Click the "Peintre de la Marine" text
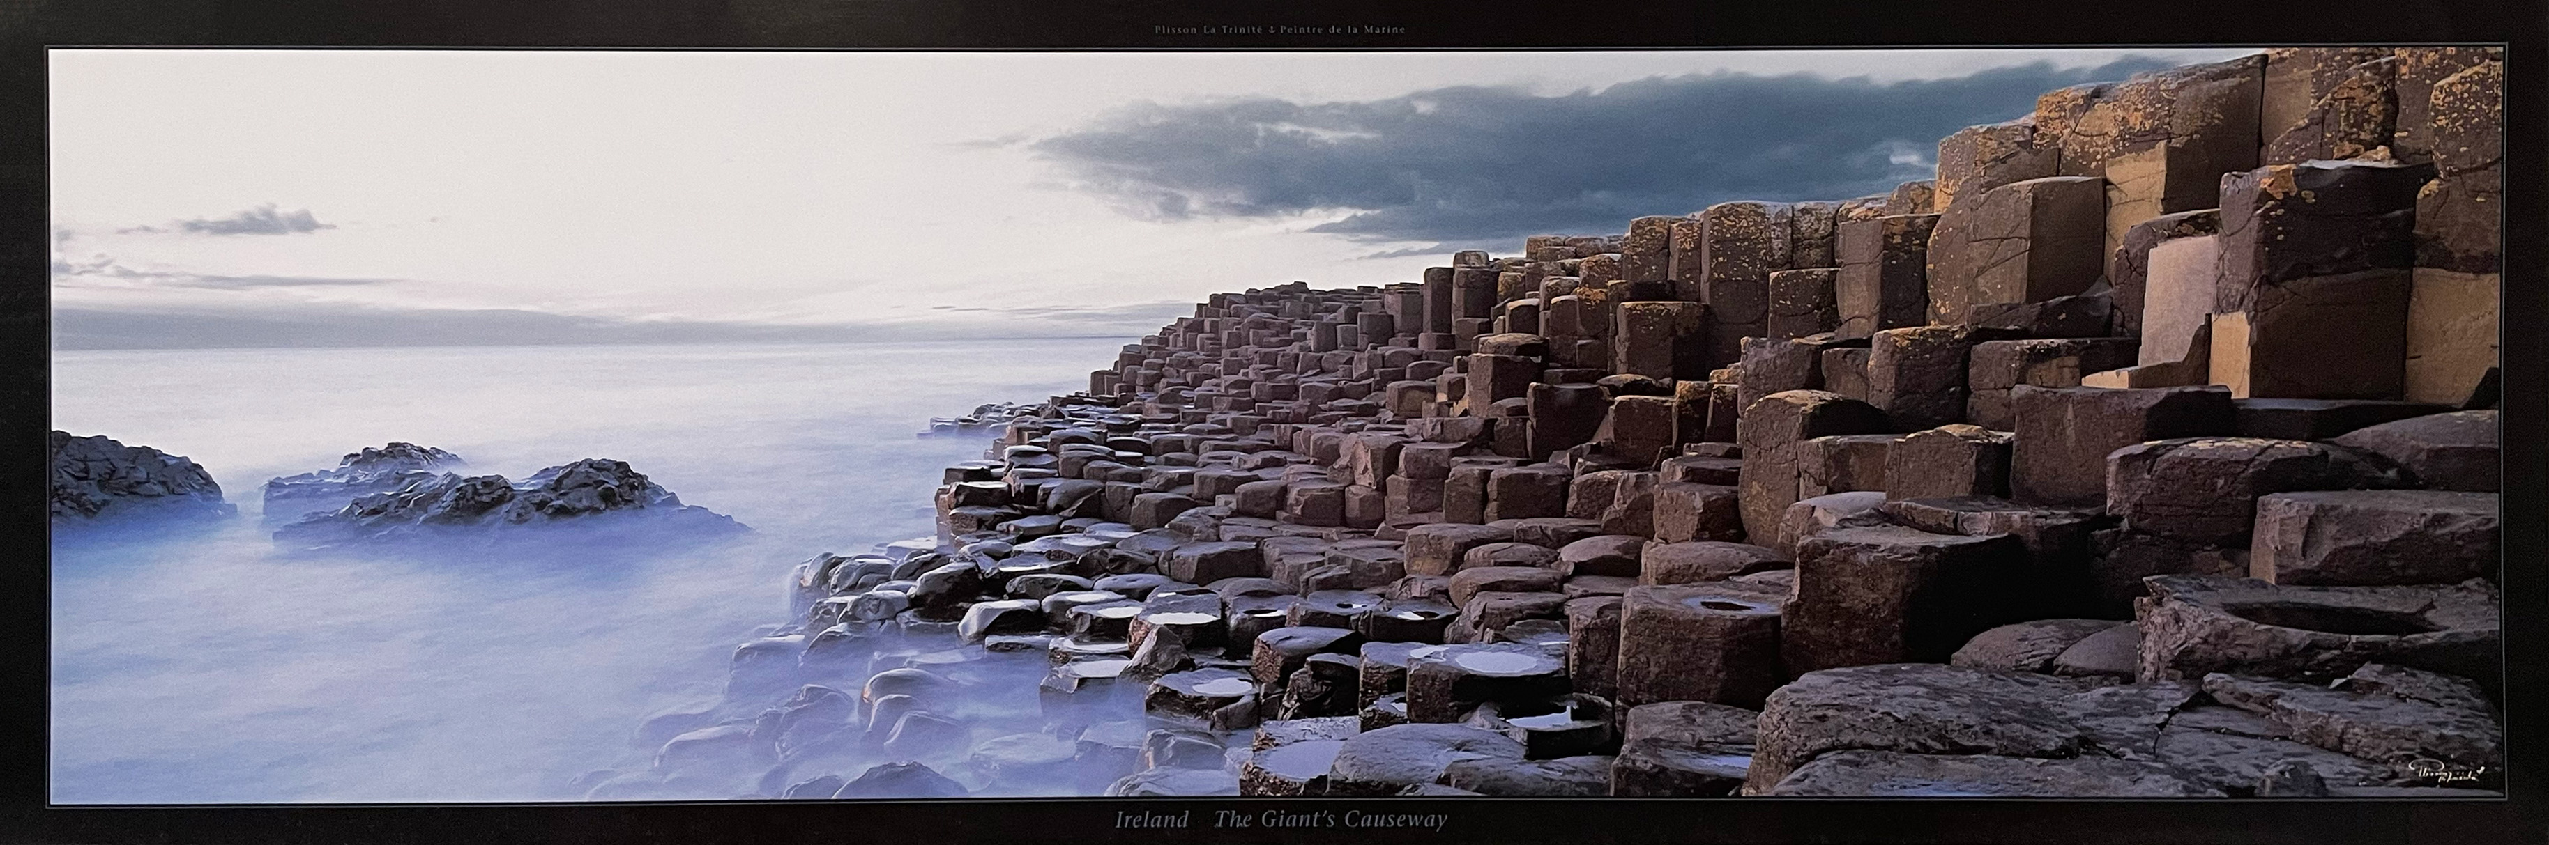 [1344, 29]
